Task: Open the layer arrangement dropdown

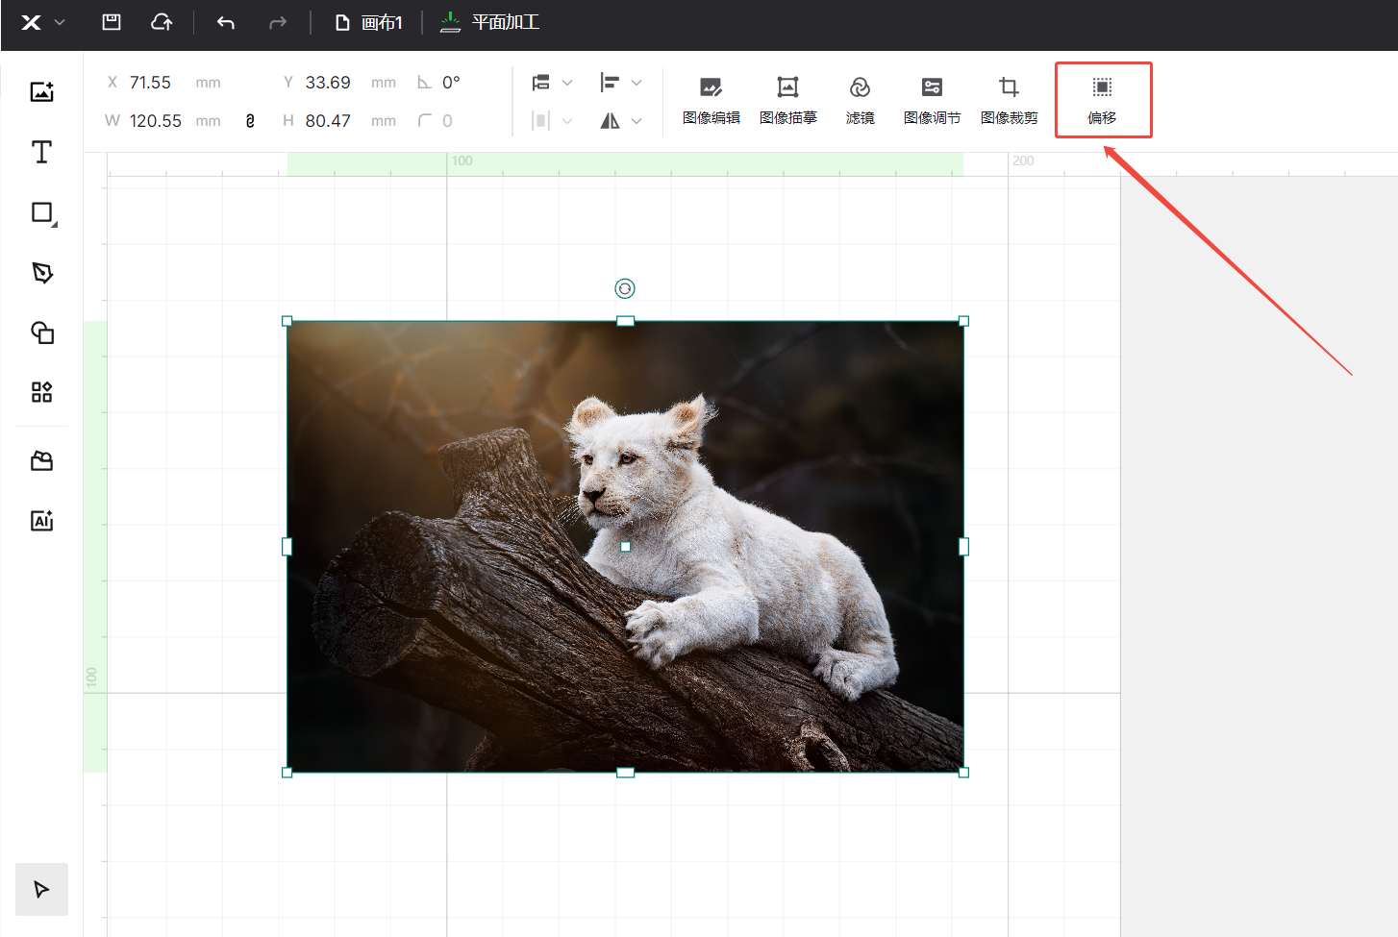Action: 552,83
